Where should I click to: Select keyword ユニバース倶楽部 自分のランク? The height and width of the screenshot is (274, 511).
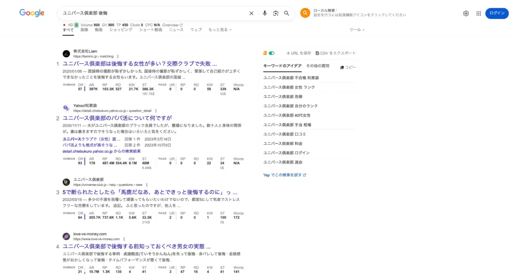(290, 106)
